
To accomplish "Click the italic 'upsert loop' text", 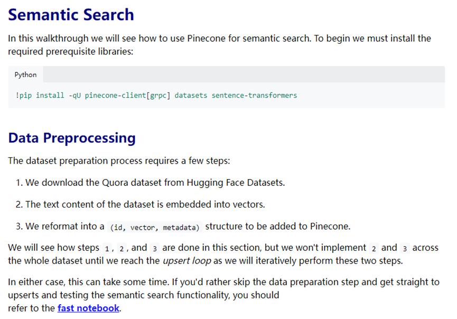I will pyautogui.click(x=187, y=261).
